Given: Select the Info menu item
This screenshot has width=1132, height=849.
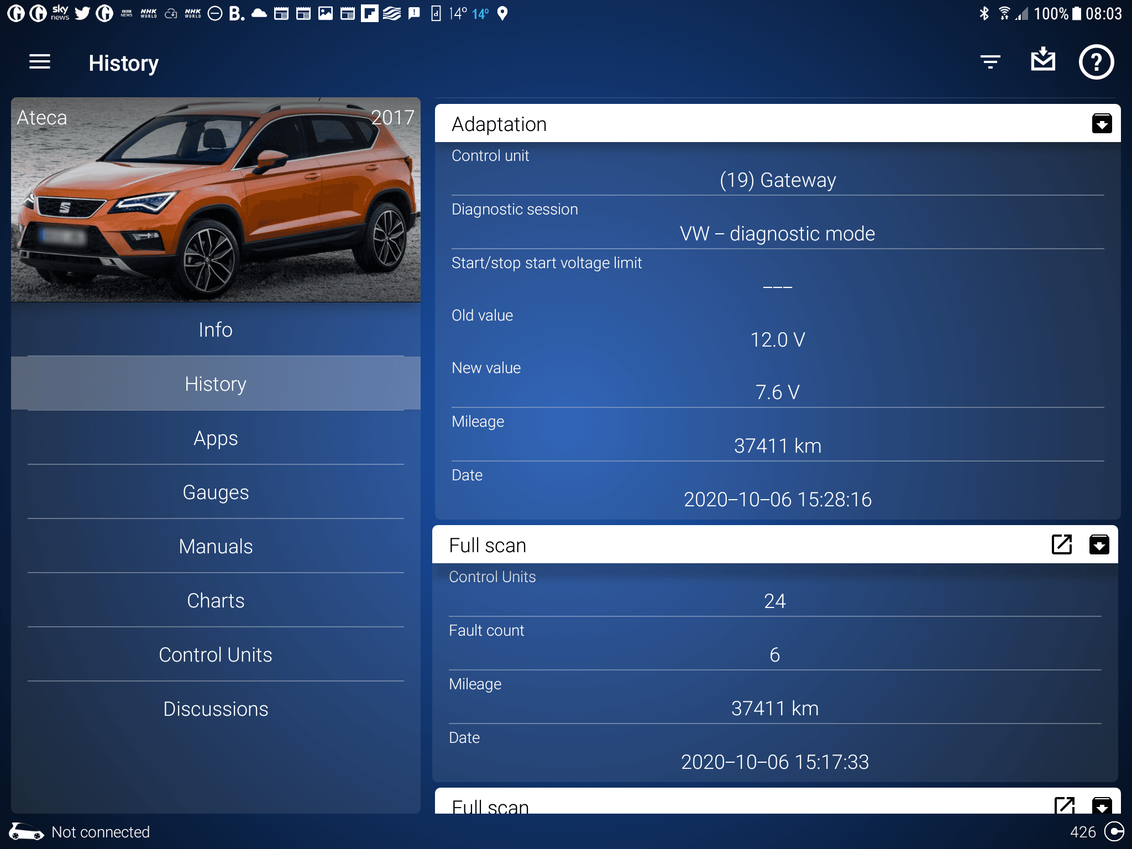Looking at the screenshot, I should click(x=216, y=330).
